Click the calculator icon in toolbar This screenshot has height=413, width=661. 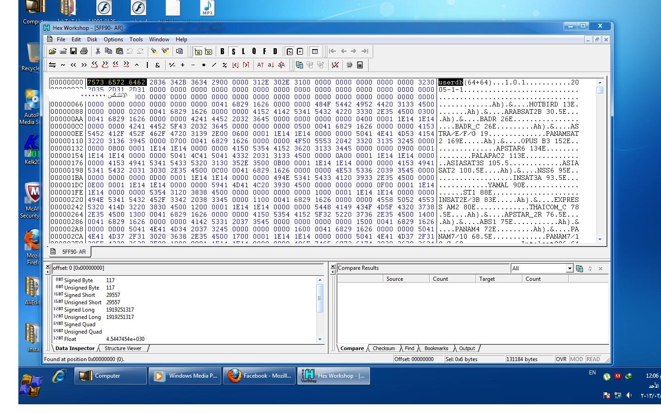tap(360, 65)
